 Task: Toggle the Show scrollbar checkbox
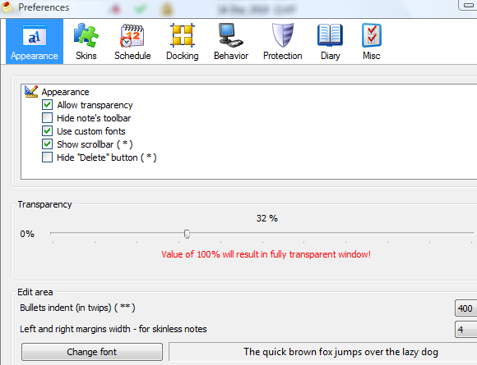(x=47, y=144)
